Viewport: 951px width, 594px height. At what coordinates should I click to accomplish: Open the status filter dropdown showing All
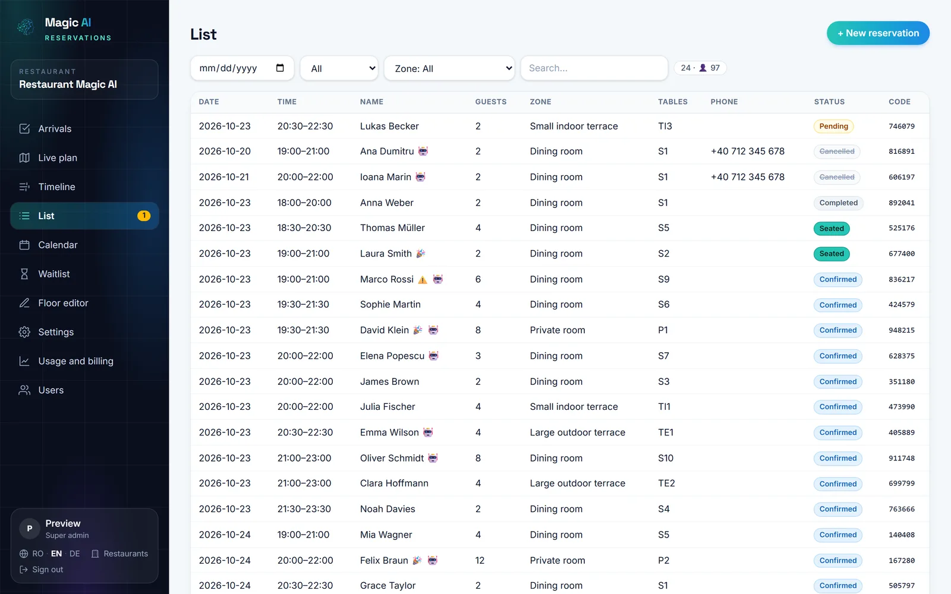(339, 68)
